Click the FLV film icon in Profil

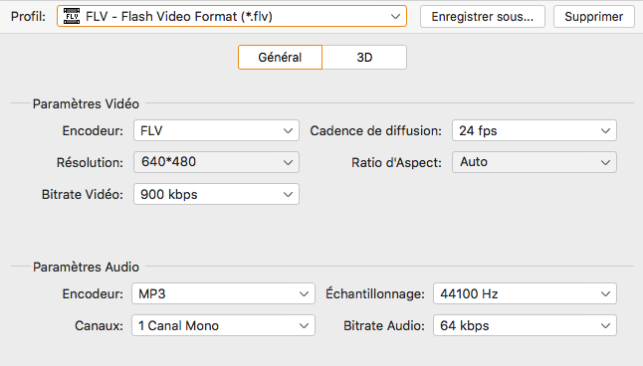pos(72,16)
